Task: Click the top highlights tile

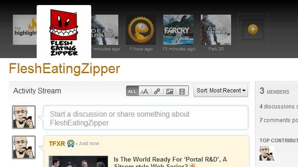Action: pyautogui.click(x=25, y=30)
